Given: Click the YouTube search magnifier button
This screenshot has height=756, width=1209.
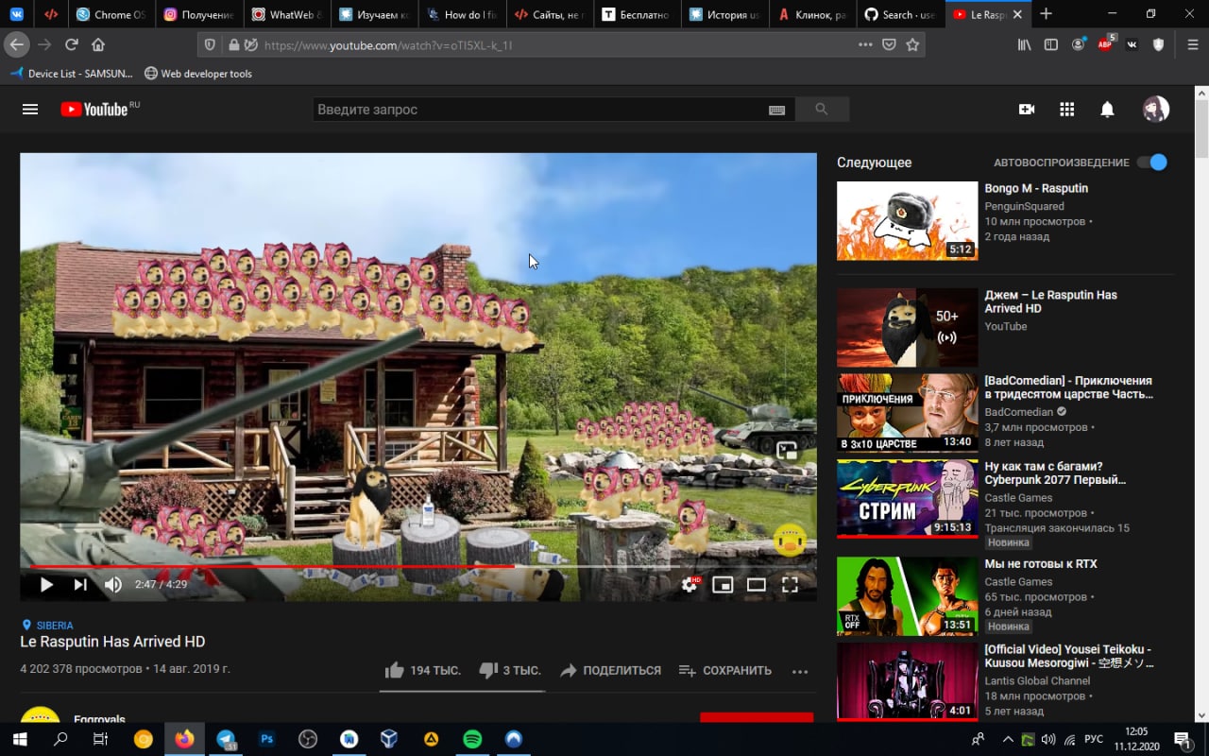Looking at the screenshot, I should [x=822, y=110].
